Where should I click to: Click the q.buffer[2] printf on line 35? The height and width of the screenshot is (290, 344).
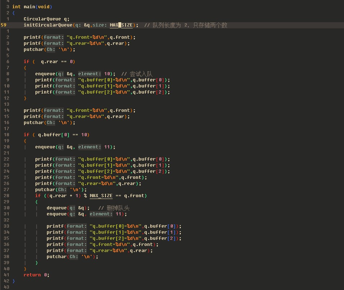114,238
